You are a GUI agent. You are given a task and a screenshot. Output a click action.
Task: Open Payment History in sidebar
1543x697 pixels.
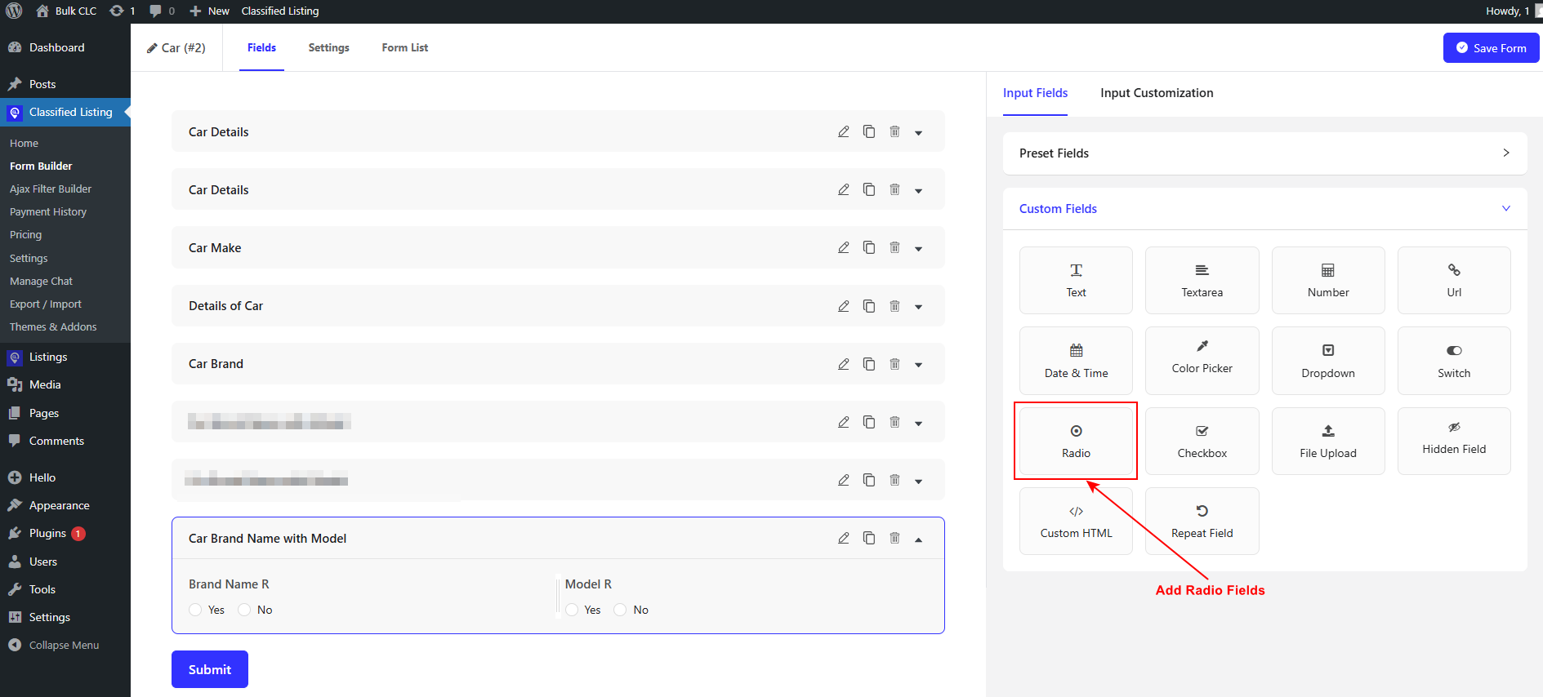(x=48, y=211)
